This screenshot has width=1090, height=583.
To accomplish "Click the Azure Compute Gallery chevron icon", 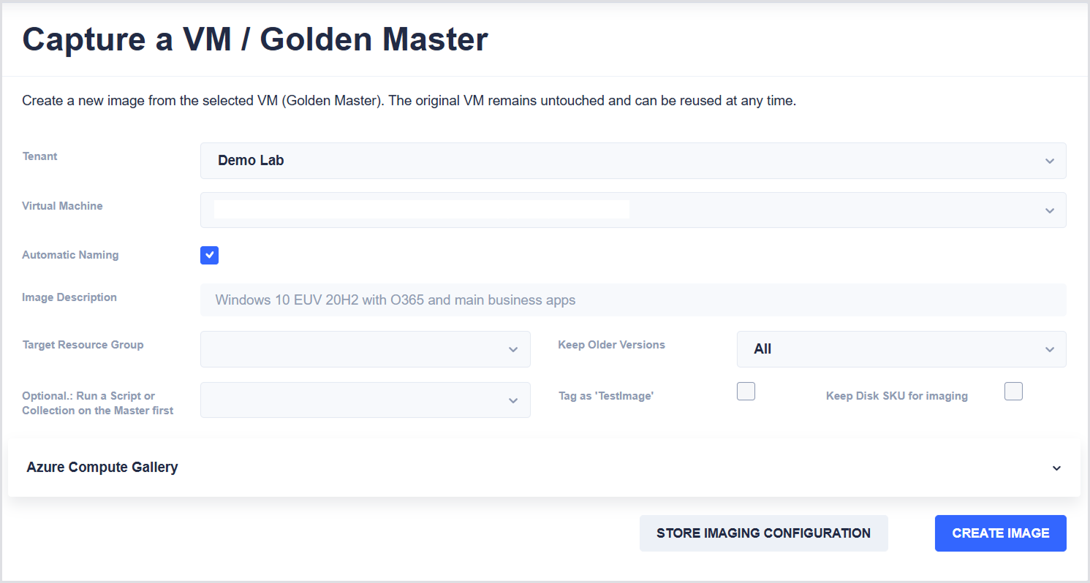I will tap(1056, 468).
